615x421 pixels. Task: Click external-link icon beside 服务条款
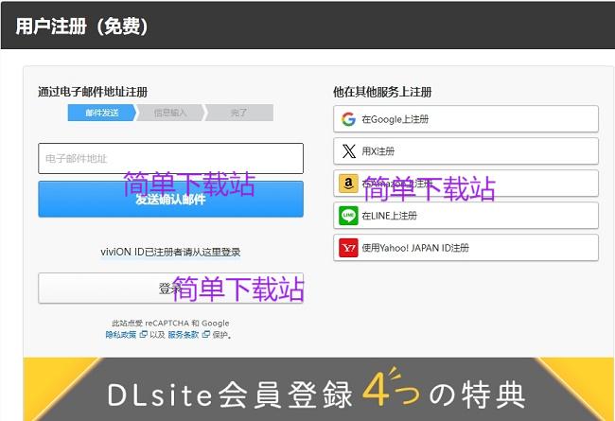click(205, 334)
